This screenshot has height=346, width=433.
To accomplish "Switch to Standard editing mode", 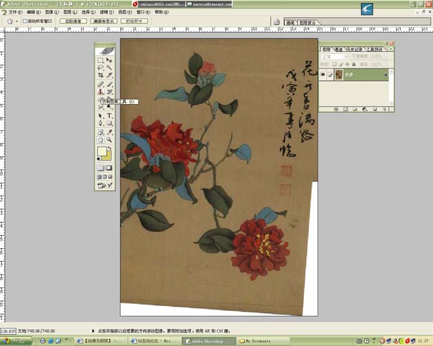I will (x=100, y=168).
